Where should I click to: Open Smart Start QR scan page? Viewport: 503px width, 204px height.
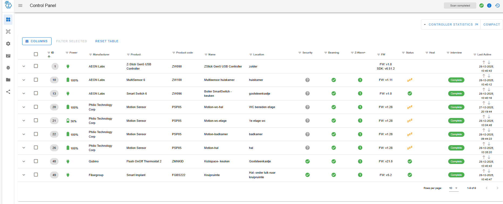[x=8, y=32]
